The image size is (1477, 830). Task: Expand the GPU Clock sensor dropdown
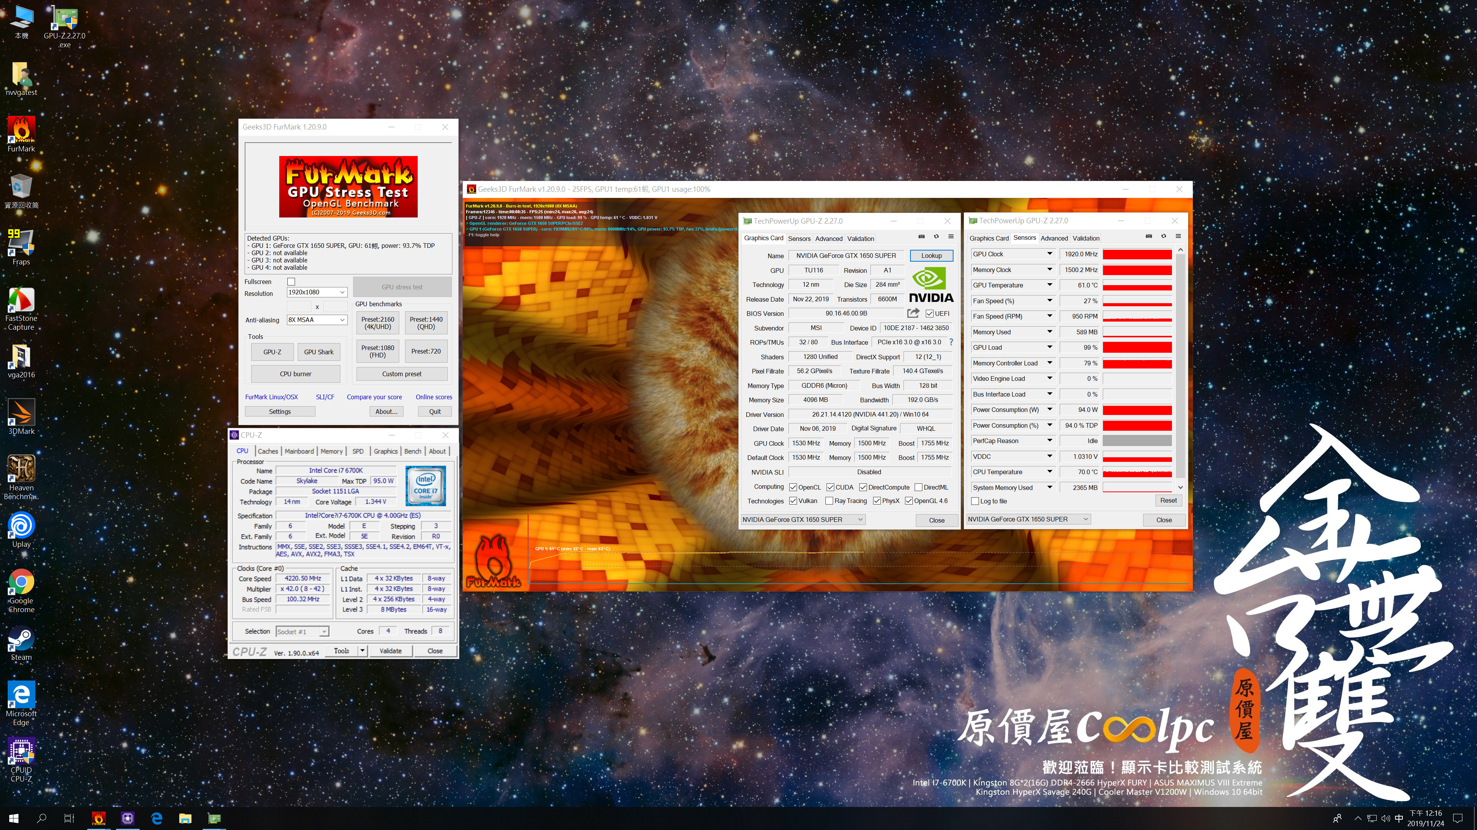coord(1050,254)
